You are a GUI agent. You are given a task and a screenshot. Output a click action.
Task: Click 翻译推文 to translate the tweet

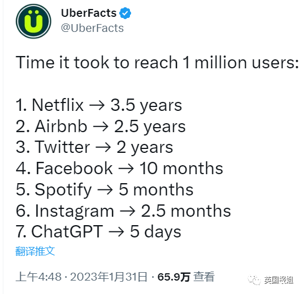click(x=35, y=251)
